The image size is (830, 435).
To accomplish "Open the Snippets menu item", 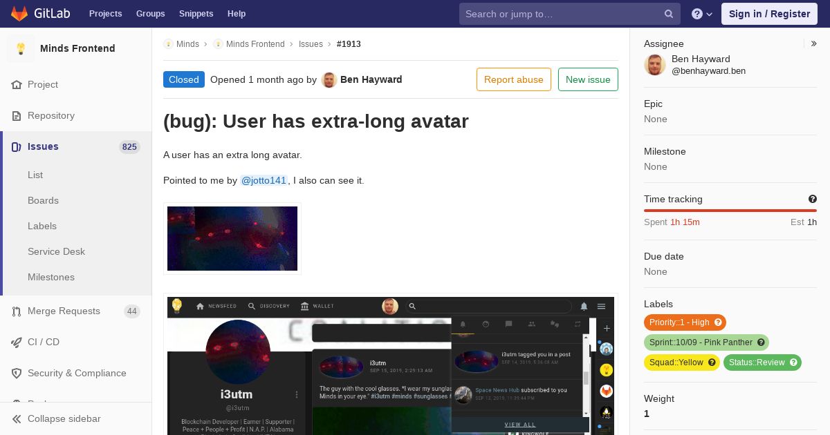I will (x=196, y=14).
